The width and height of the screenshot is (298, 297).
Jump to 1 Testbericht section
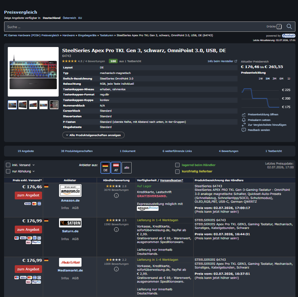click(x=274, y=151)
